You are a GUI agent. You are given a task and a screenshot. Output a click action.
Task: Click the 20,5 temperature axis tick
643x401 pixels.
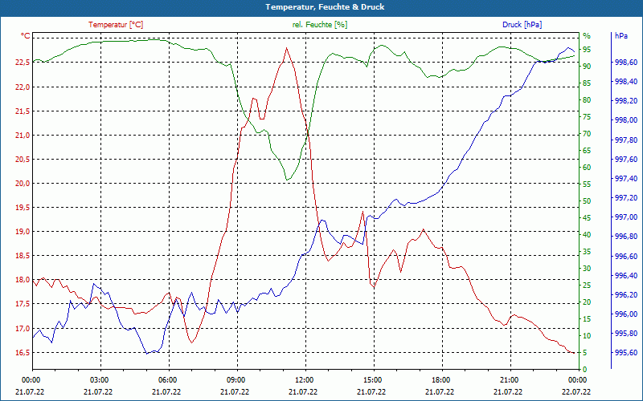(x=23, y=159)
